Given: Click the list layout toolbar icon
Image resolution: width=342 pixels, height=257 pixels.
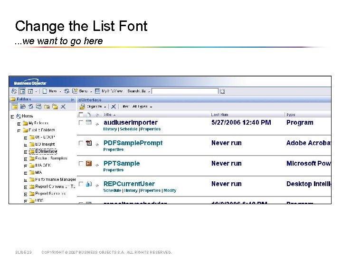Looking at the screenshot, I should (x=30, y=91).
